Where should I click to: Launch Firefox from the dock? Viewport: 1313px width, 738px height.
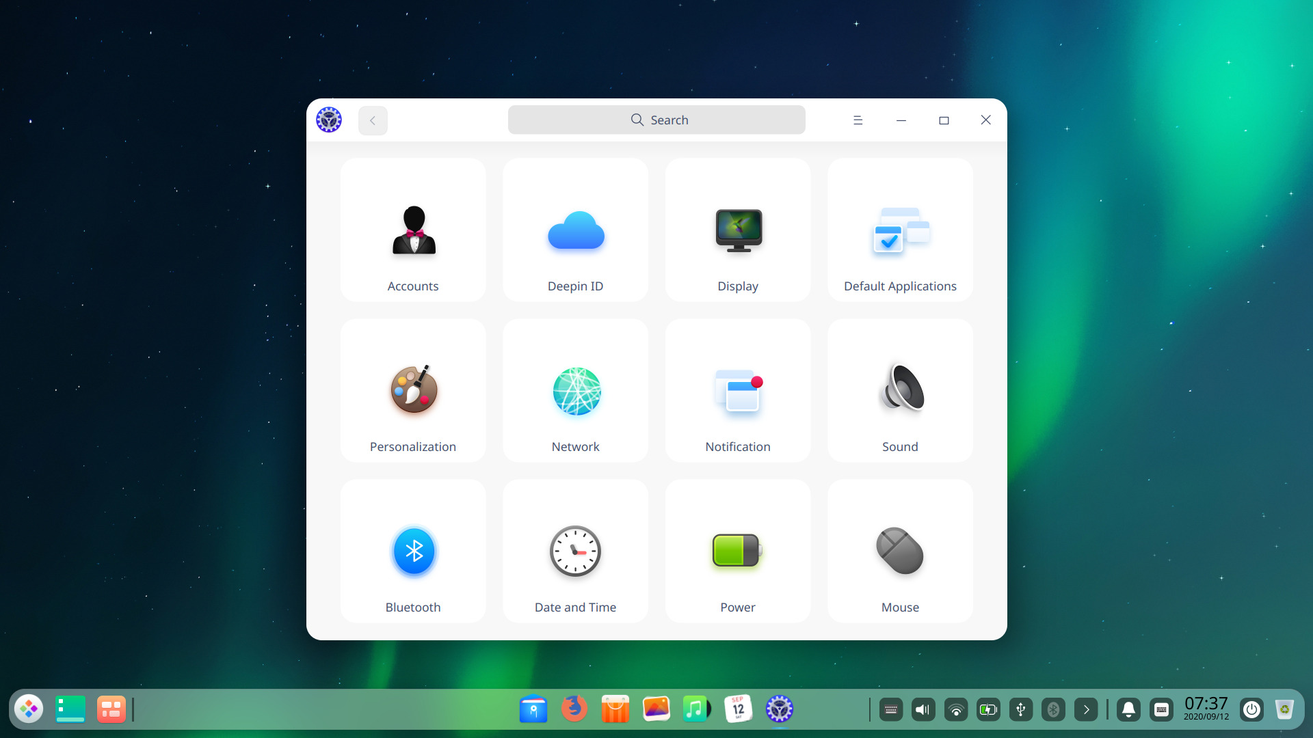(x=574, y=709)
